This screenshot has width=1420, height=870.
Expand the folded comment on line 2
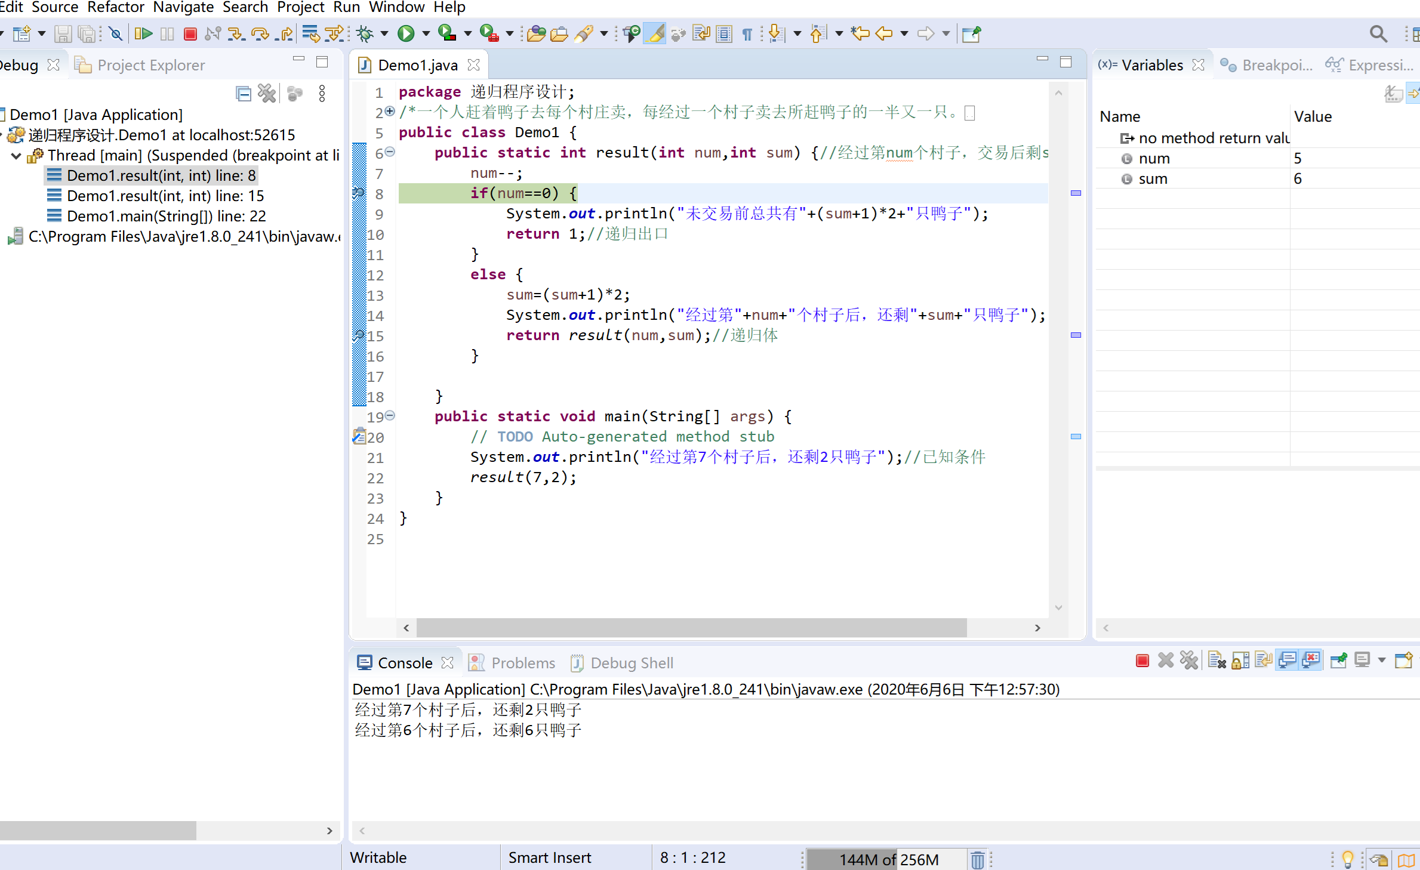click(390, 111)
